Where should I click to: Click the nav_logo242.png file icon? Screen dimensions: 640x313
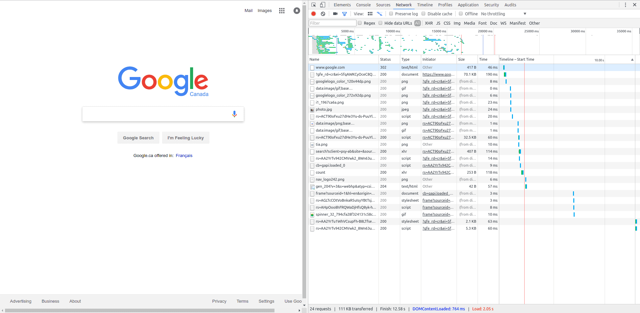tap(312, 180)
